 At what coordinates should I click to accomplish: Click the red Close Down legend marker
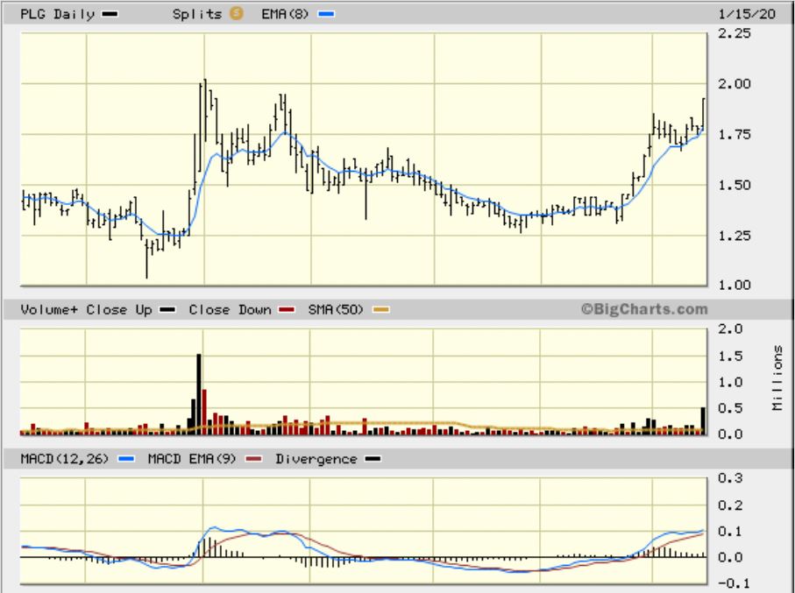pyautogui.click(x=286, y=310)
